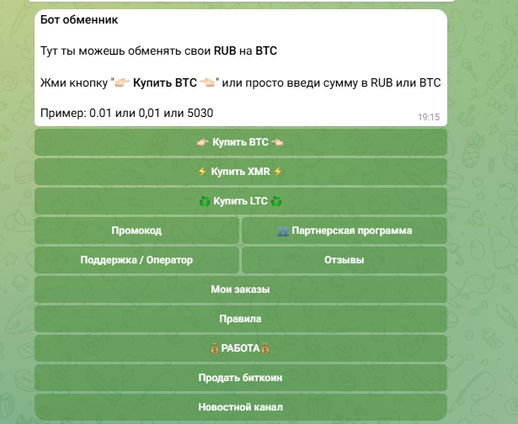Open the Правила rules button
Image resolution: width=518 pixels, height=424 pixels.
pyautogui.click(x=241, y=319)
